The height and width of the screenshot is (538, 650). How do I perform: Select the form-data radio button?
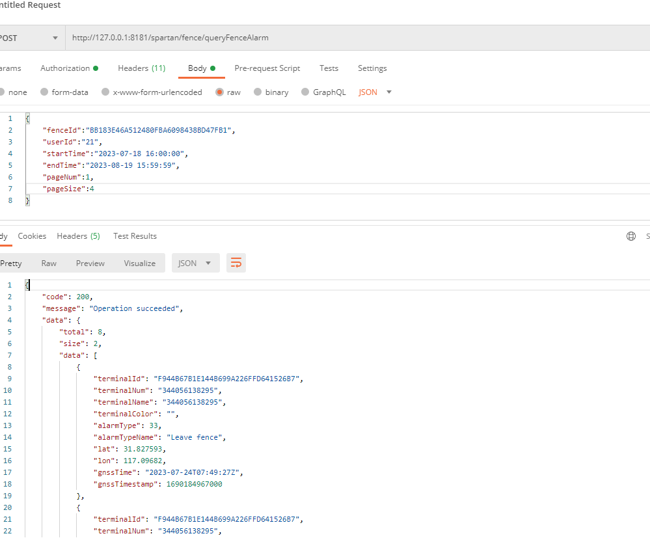[64, 92]
